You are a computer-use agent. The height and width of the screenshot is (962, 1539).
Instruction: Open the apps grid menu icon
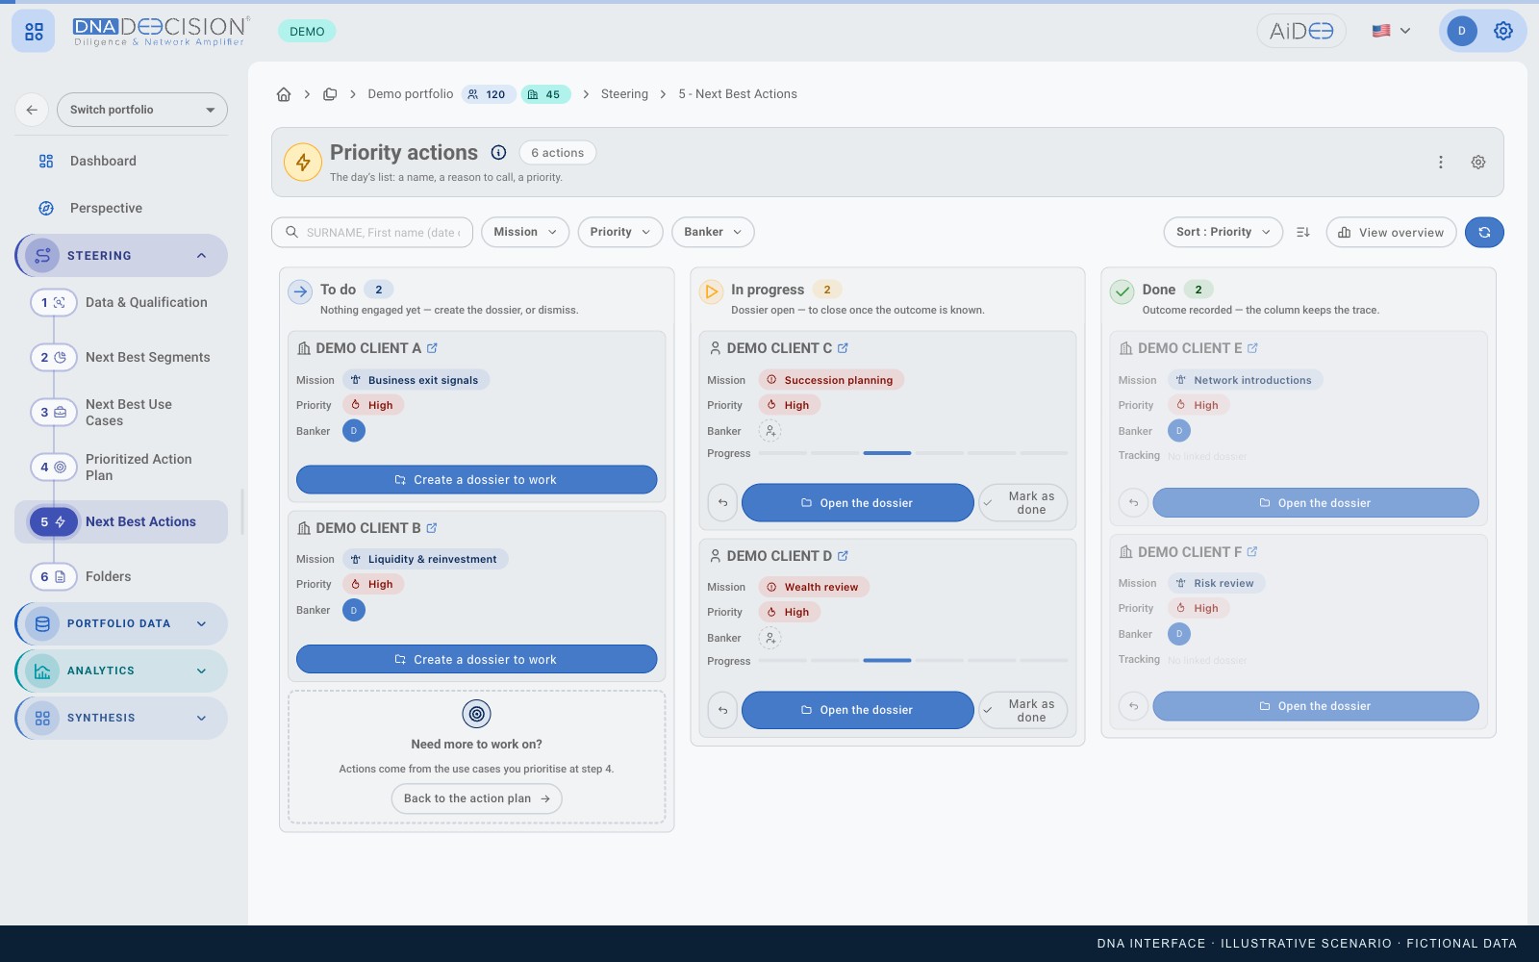34,32
